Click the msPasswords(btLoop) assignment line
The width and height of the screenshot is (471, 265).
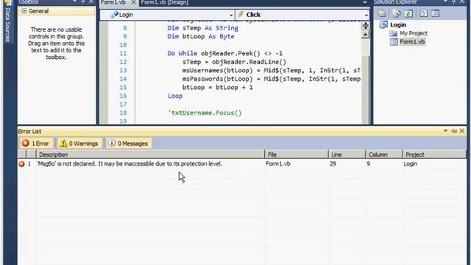pyautogui.click(x=272, y=79)
